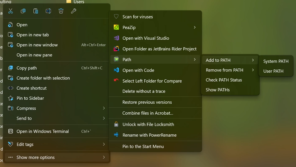This screenshot has width=296, height=167.
Task: Click the Ctrl+` shortcut text
Action: [x=86, y=131]
